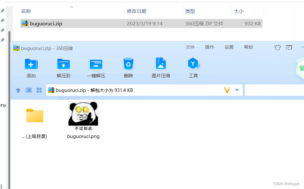Use the 一键解压 one-click extract tool
This screenshot has width=304, height=189.
click(x=96, y=67)
